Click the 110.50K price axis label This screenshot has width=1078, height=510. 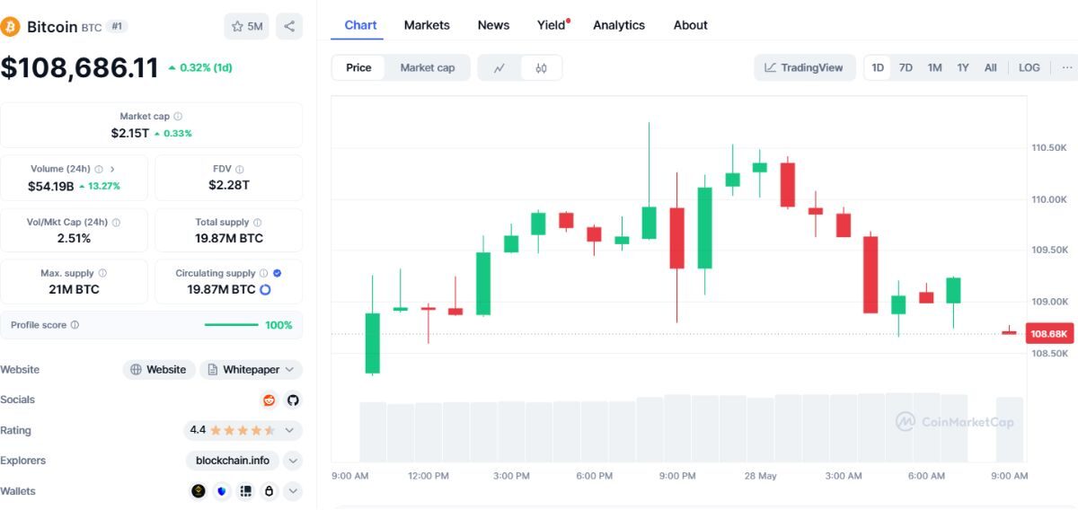tap(1049, 147)
